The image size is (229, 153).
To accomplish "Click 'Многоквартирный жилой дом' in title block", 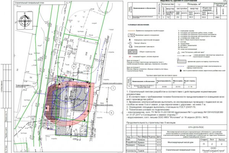I will click(181, 142).
